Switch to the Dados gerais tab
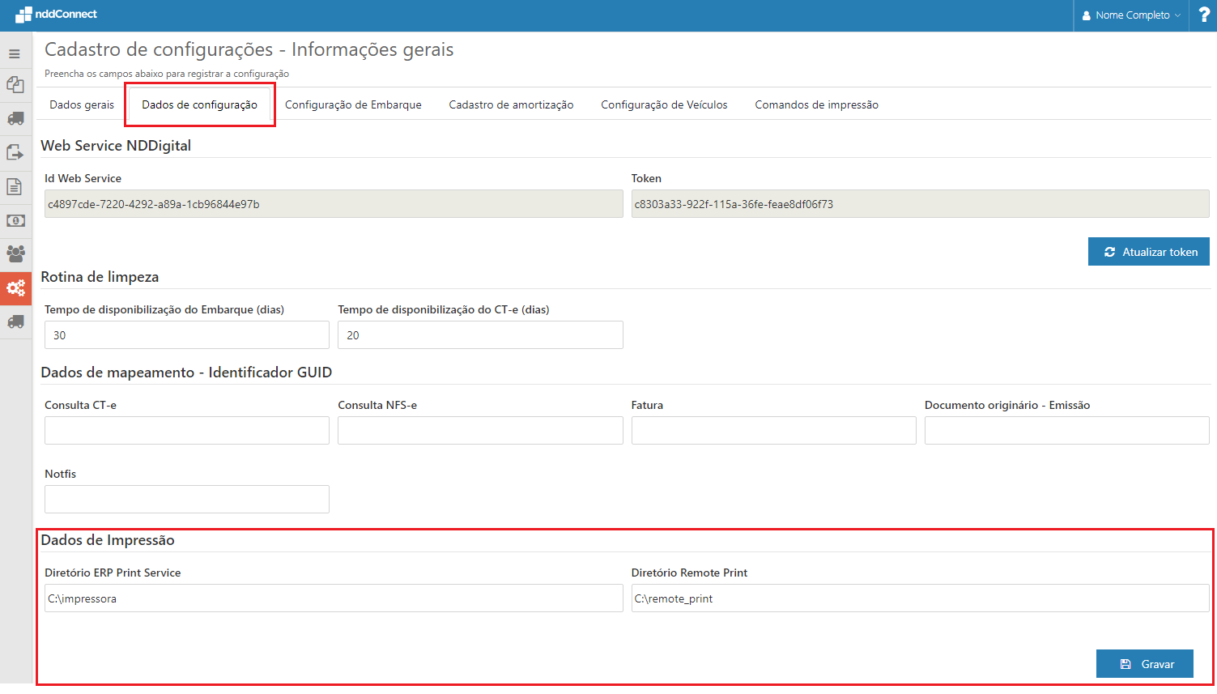The height and width of the screenshot is (694, 1217). pyautogui.click(x=82, y=105)
